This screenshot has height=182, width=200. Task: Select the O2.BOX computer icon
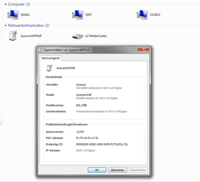pyautogui.click(x=142, y=15)
